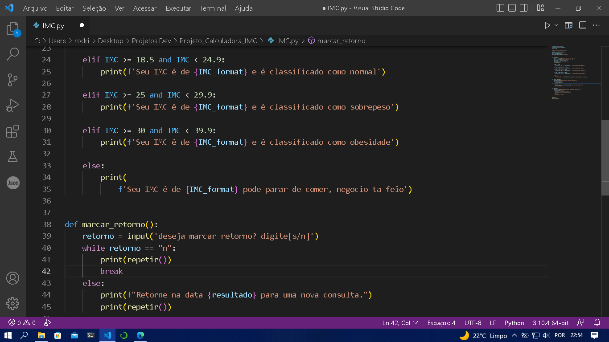Change encoding via UTF-8
This screenshot has width=609, height=342.
click(x=473, y=323)
